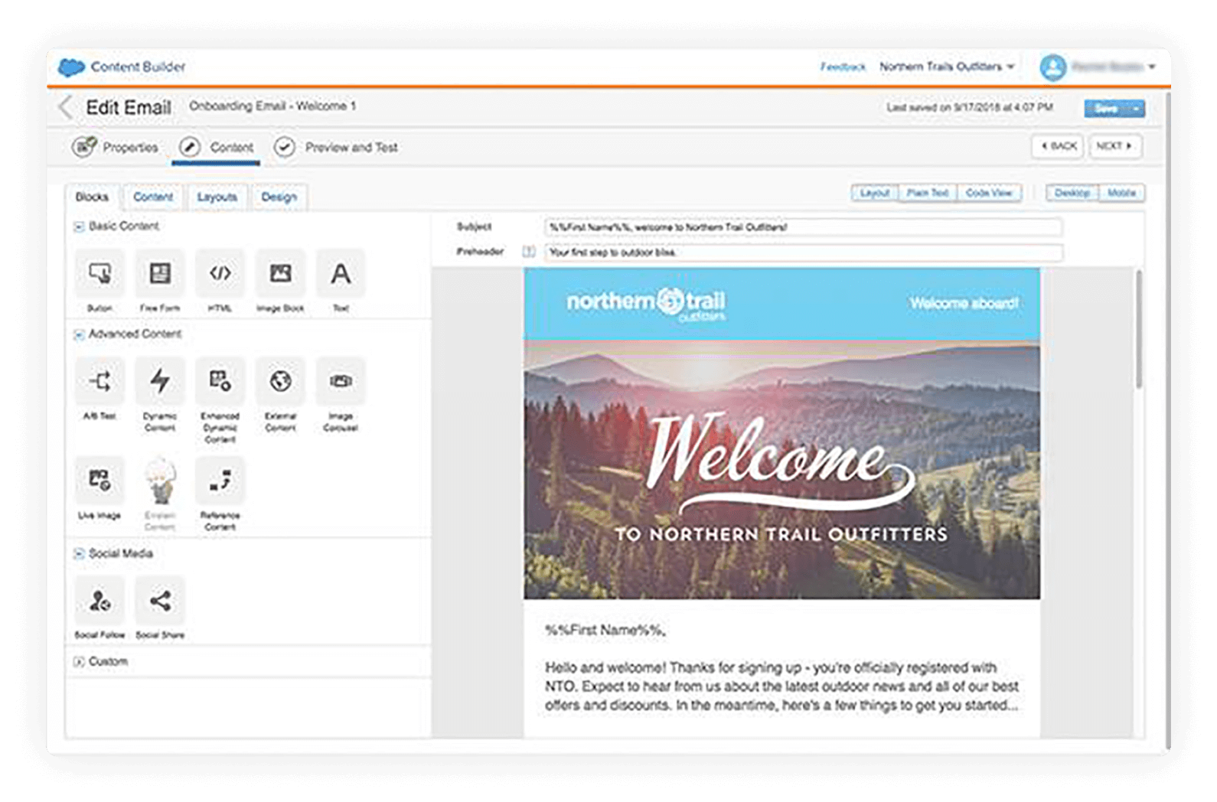
Task: Switch to the Content tab in left panel
Action: pyautogui.click(x=153, y=197)
